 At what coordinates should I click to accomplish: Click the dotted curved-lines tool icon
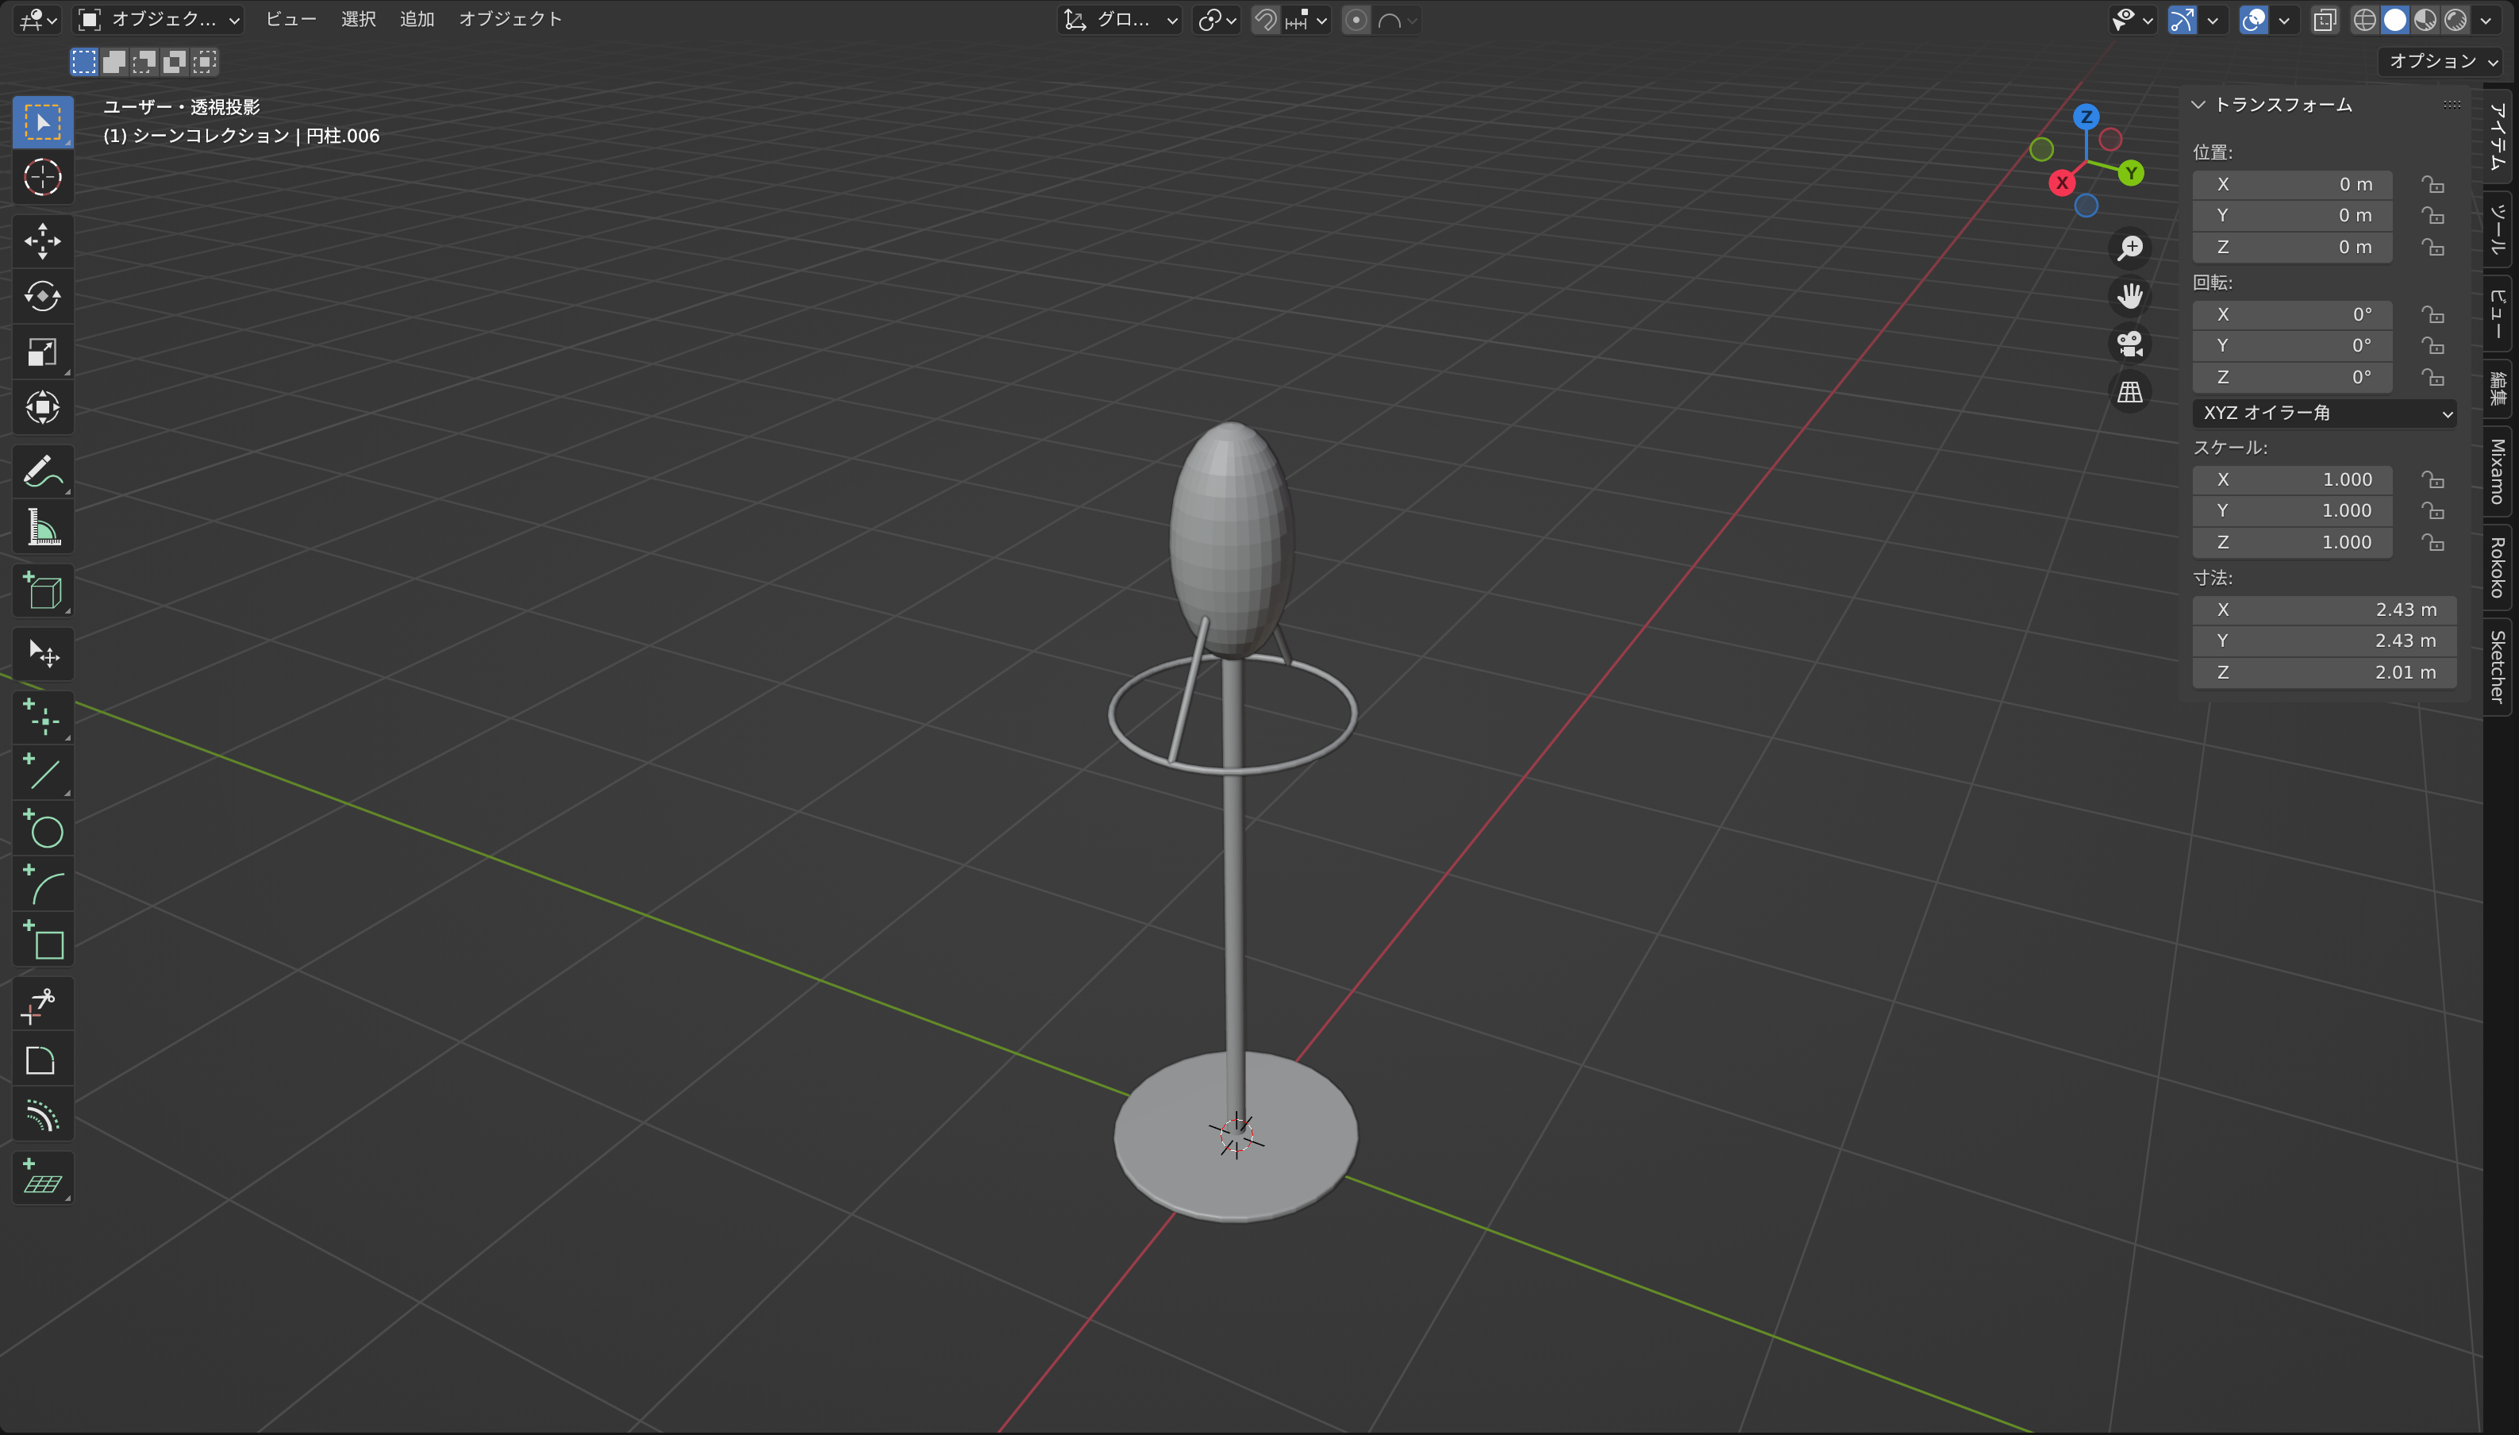pos(42,1114)
